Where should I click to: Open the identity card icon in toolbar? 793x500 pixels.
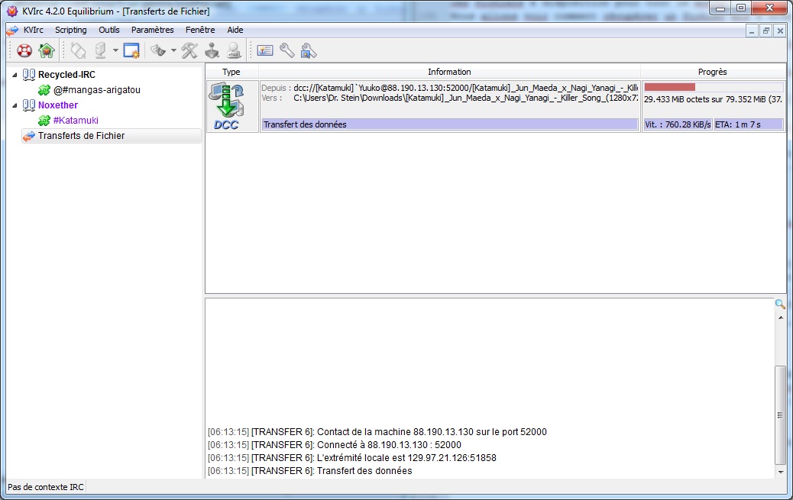(x=265, y=51)
